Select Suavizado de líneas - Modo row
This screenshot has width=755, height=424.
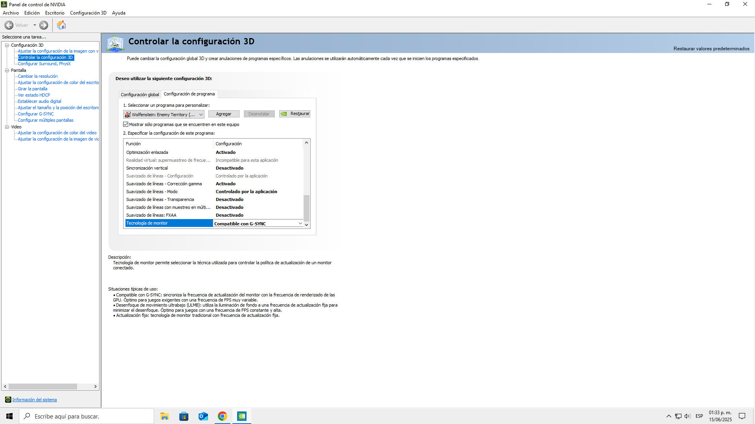[x=214, y=192]
